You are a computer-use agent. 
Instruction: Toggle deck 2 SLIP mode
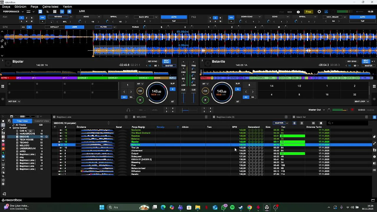click(x=238, y=84)
